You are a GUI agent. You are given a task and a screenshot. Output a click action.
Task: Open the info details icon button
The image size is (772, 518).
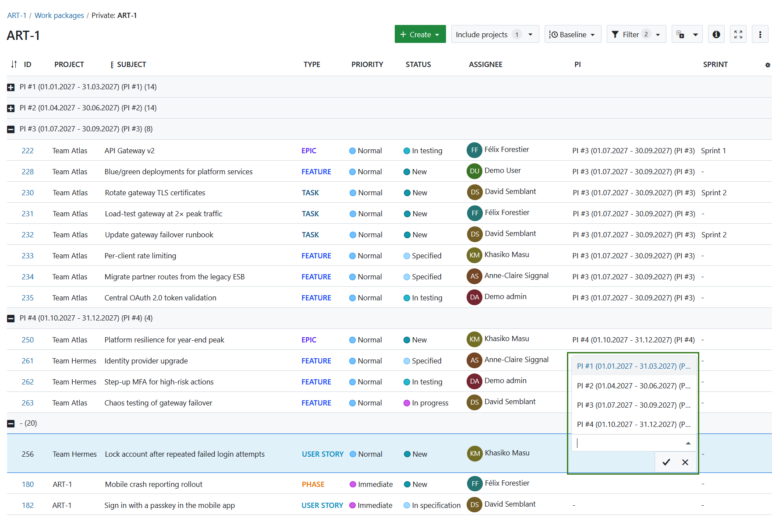point(716,34)
